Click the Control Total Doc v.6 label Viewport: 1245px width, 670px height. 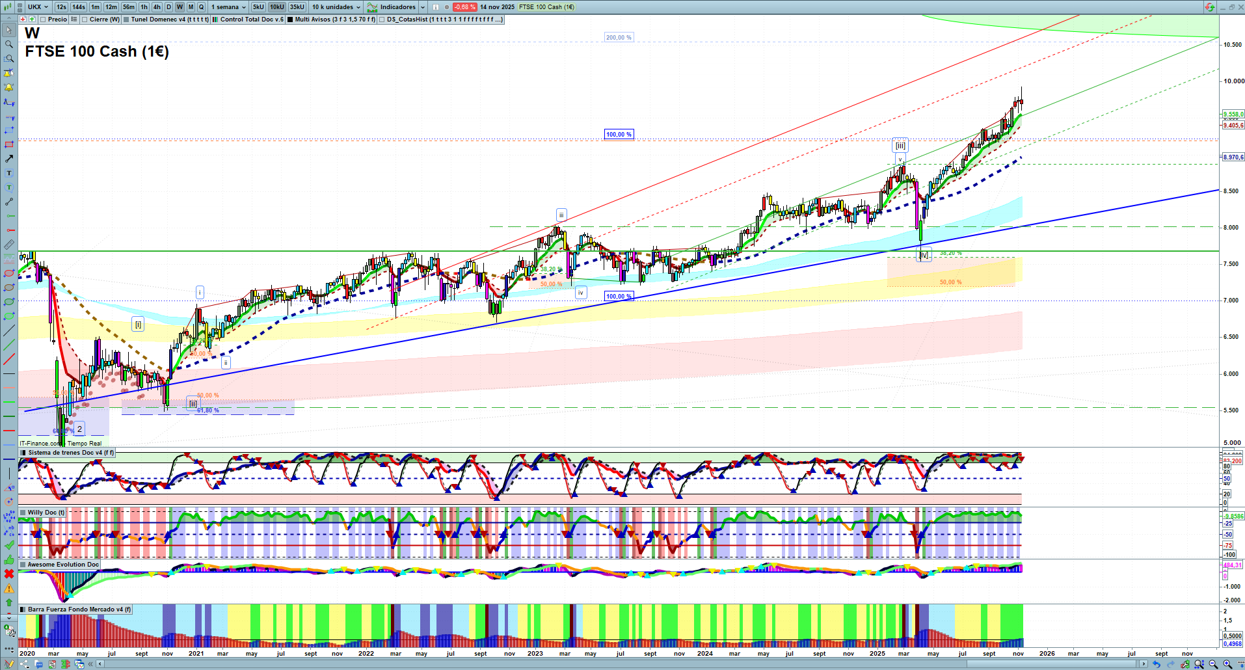252,20
